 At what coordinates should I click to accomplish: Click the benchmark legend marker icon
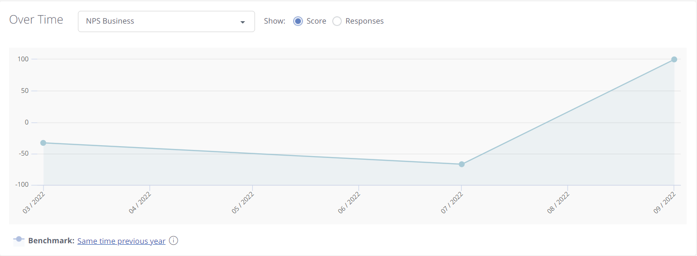(x=18, y=240)
